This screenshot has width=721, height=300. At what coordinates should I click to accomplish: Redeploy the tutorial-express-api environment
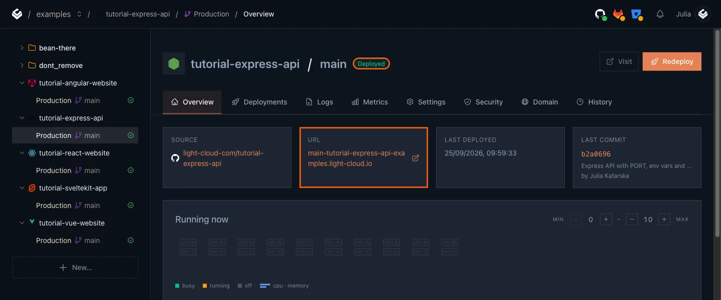(672, 61)
